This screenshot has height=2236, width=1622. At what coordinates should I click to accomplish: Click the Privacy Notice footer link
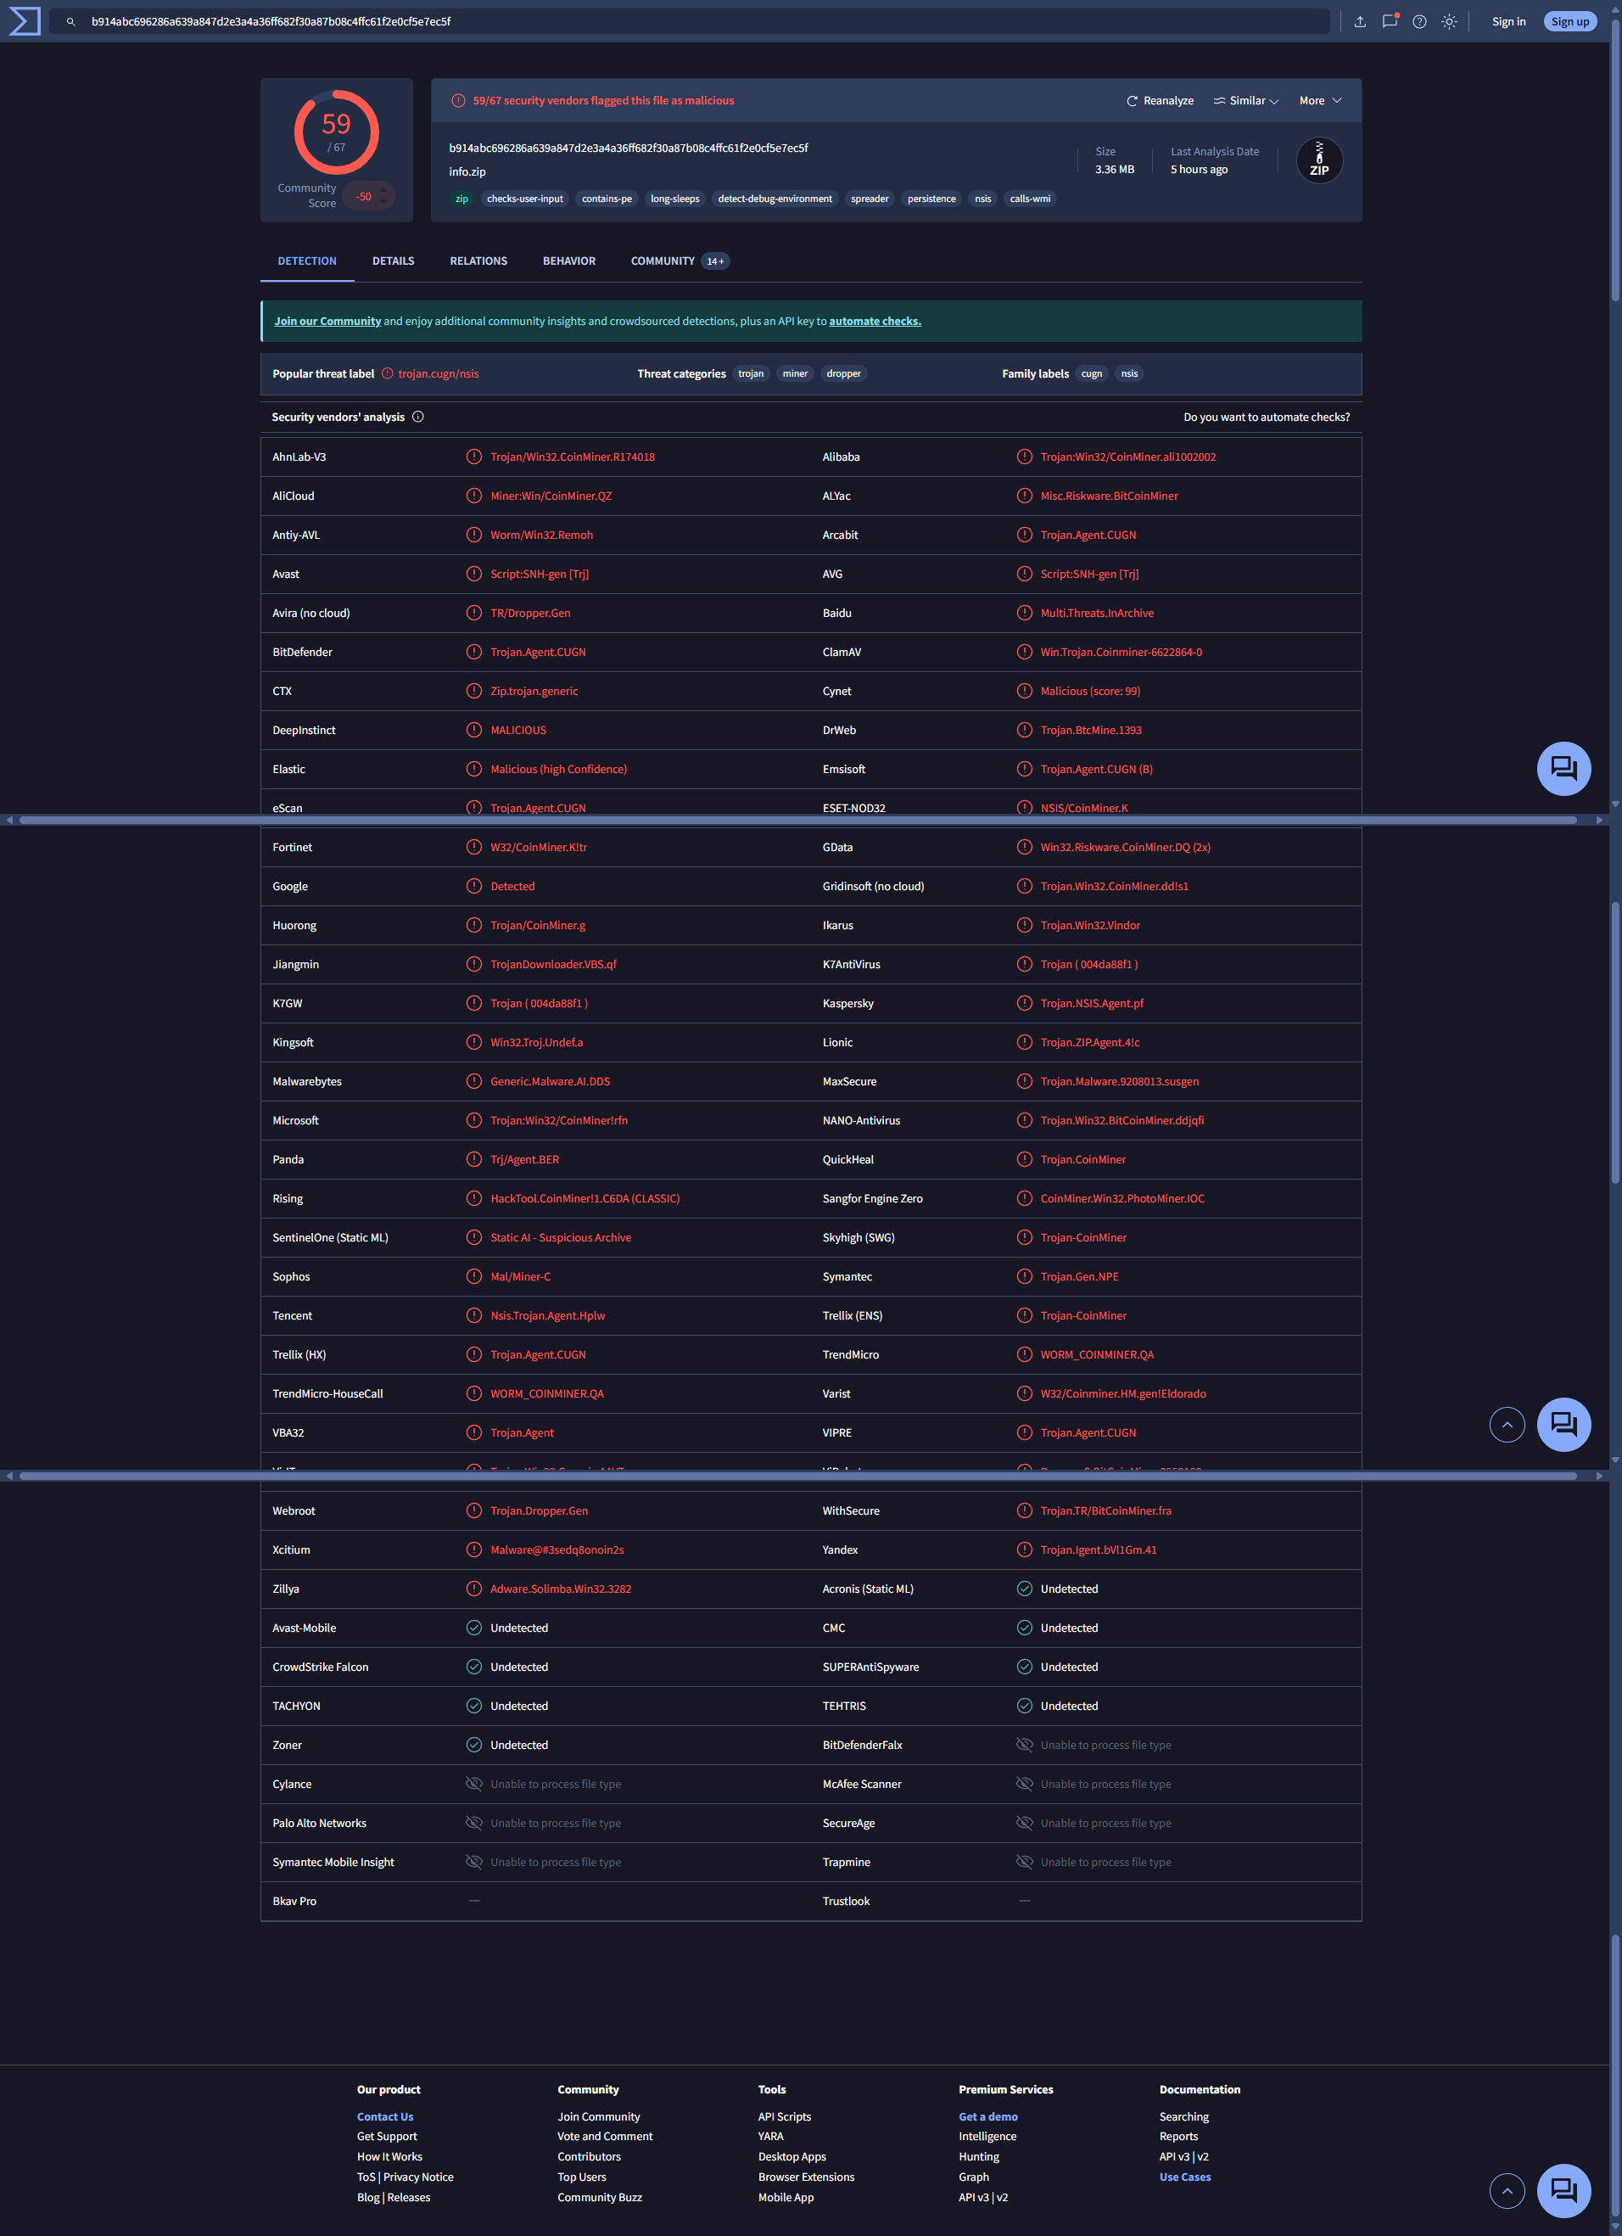coord(418,2176)
